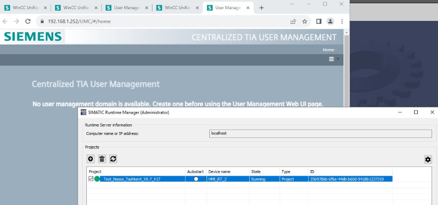This screenshot has height=205, width=438.
Task: Toggle Autostart for Test_Nasos_Tashkent project
Action: point(196,179)
